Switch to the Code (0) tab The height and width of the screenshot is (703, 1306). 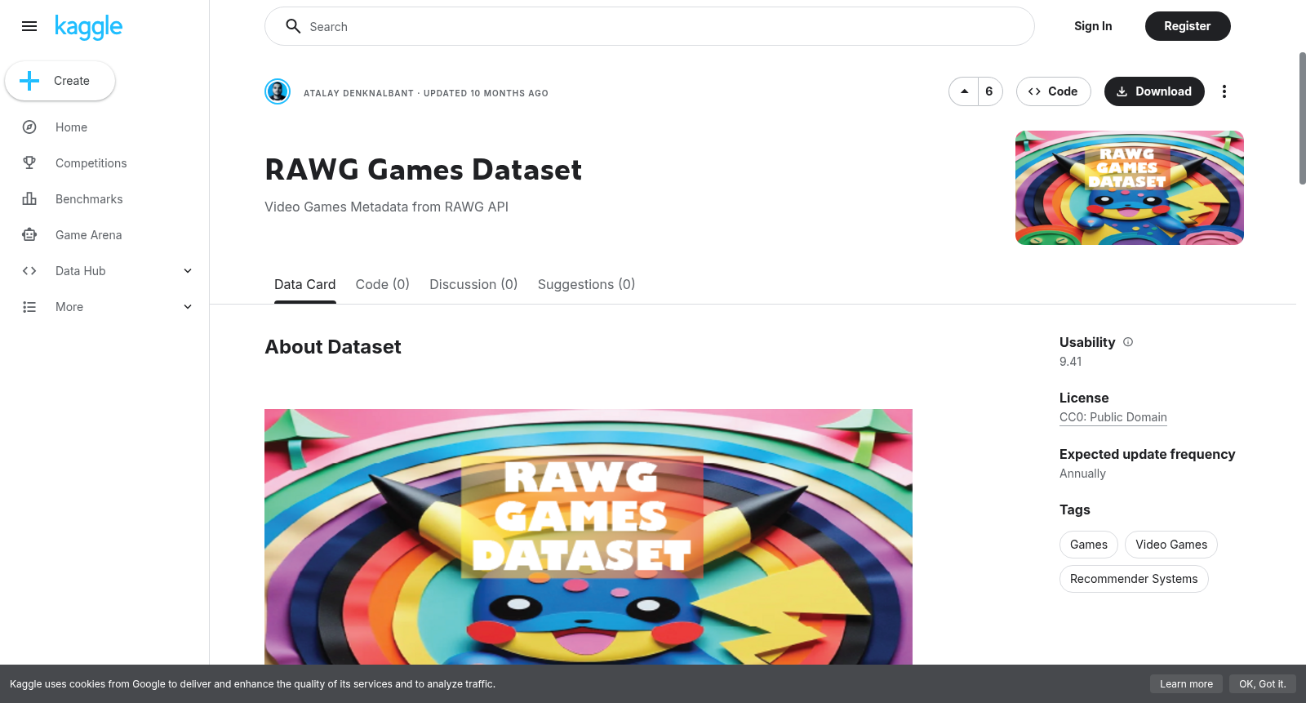[383, 284]
